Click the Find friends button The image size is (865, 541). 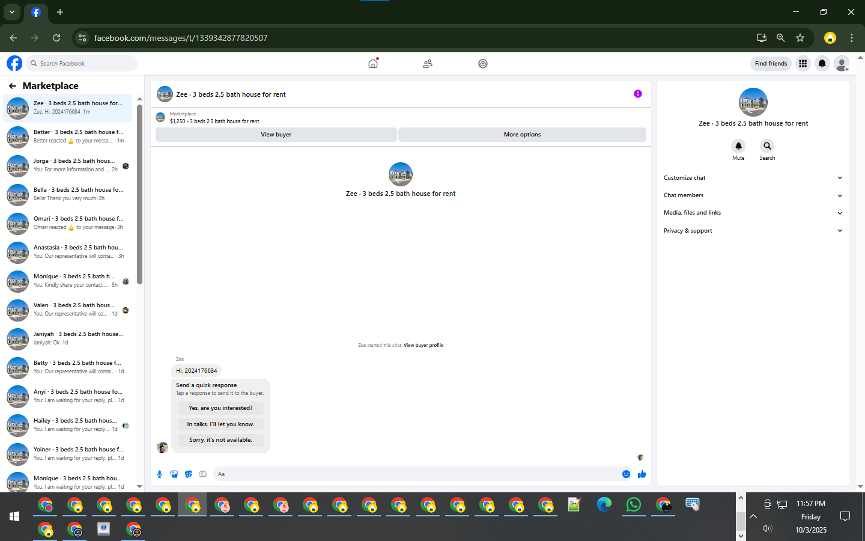771,63
